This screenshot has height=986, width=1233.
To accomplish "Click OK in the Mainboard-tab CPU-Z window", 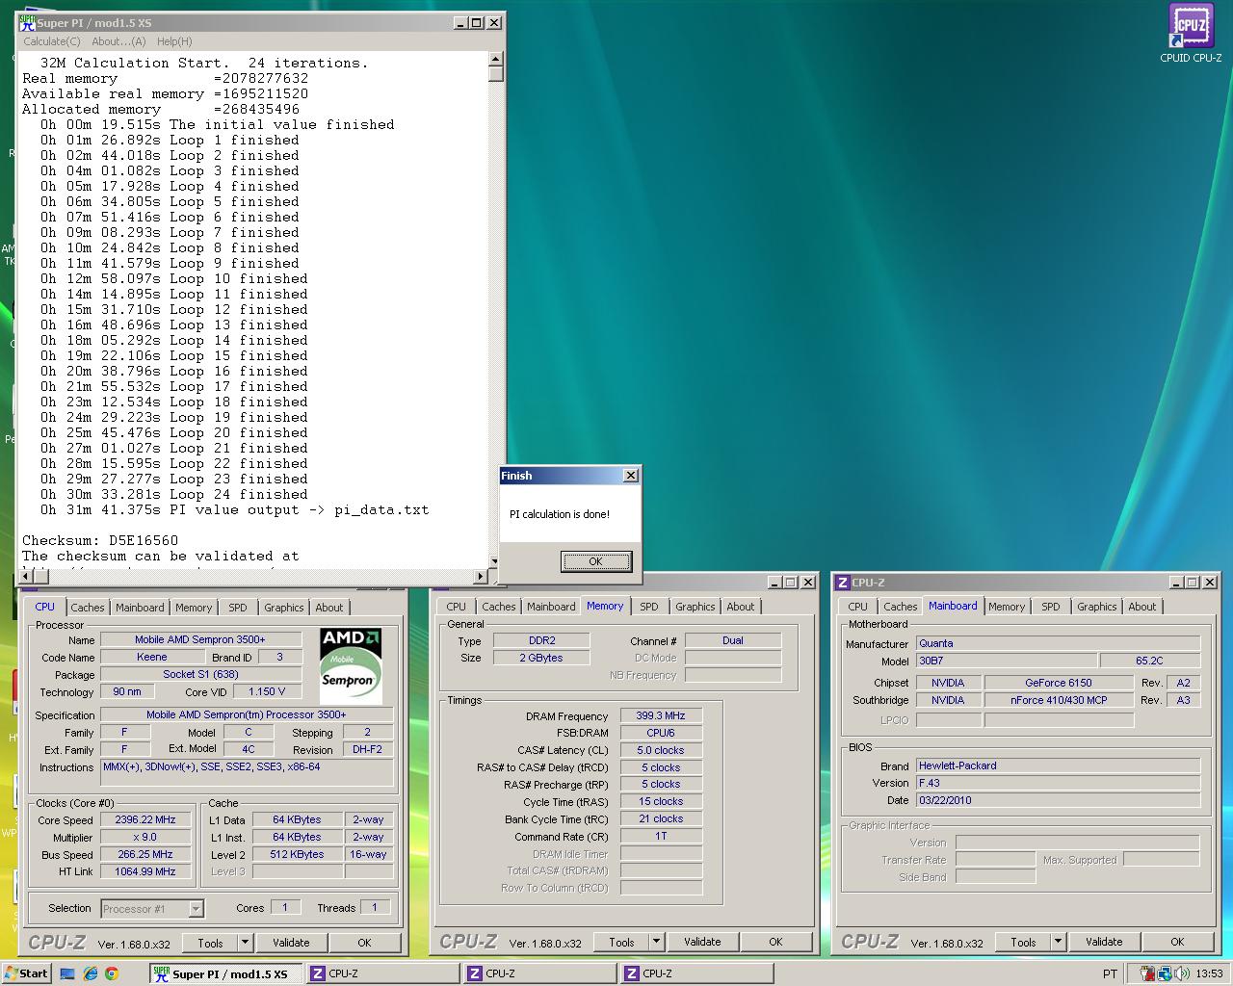I will click(x=1177, y=942).
